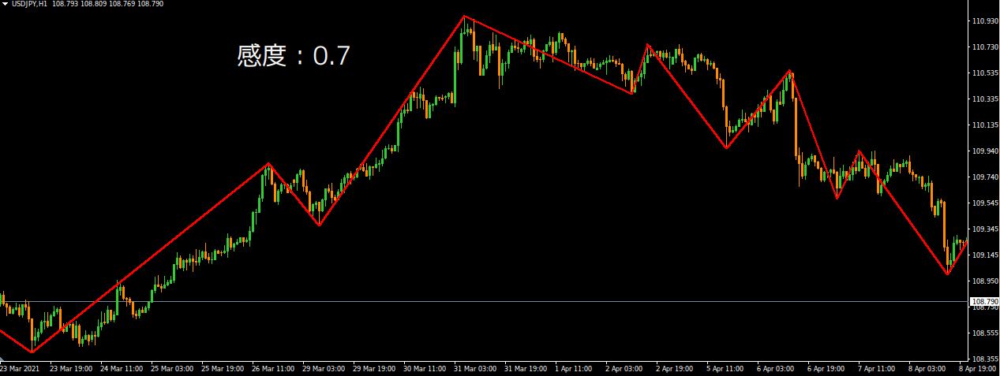The image size is (1000, 376).
Task: Click the 29 Mar 03:00 time label
Action: (x=324, y=369)
